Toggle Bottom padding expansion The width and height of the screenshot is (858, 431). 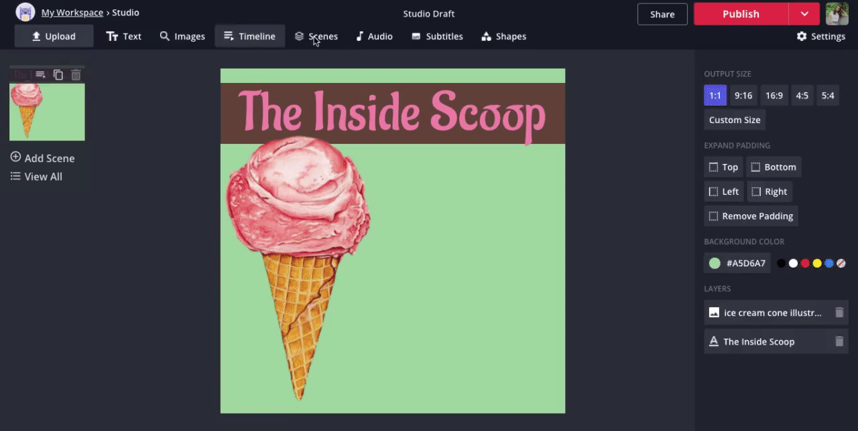[774, 167]
